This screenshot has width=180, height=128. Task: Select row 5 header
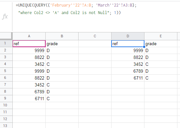click(6, 71)
